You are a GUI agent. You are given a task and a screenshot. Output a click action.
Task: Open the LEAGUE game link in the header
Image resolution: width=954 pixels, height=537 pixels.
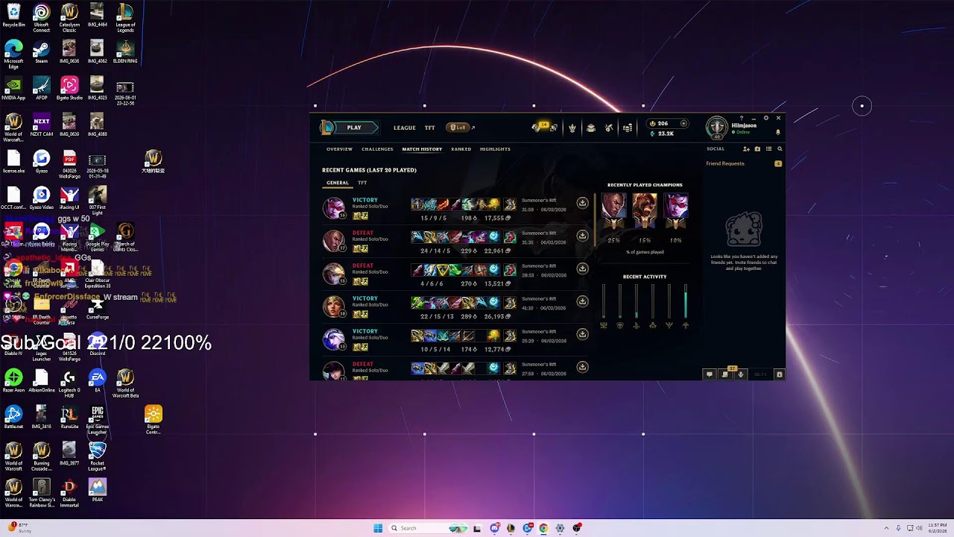point(405,128)
